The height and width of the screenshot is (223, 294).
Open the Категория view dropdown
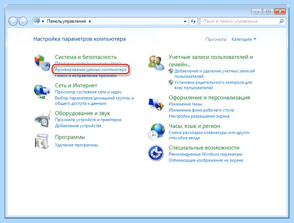[244, 39]
